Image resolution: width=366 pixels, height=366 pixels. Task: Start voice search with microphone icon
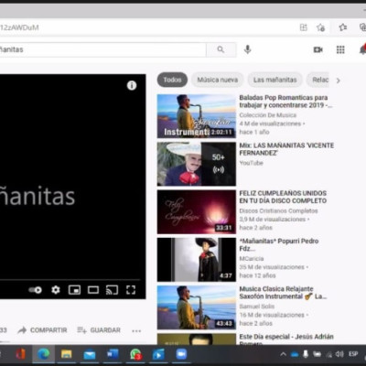247,49
